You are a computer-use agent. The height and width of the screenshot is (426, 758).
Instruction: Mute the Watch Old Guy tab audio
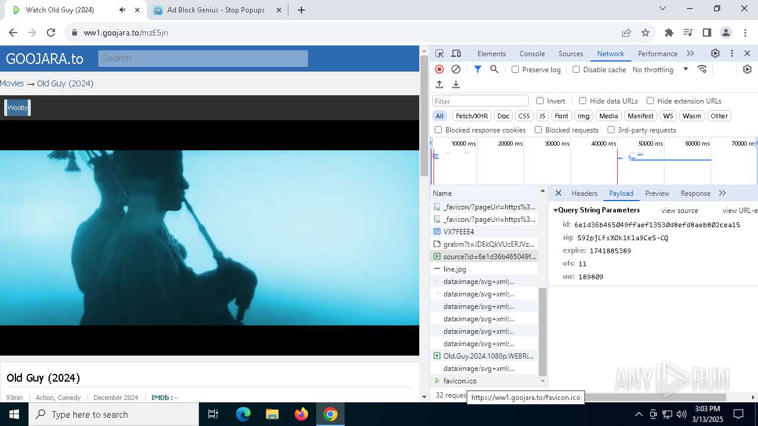(122, 10)
